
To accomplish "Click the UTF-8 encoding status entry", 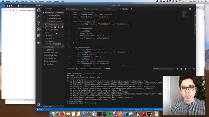I will point(146,109).
